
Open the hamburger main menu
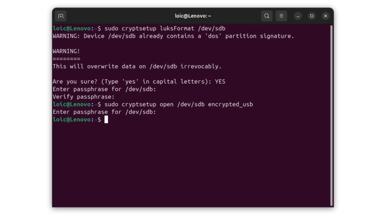click(x=281, y=16)
